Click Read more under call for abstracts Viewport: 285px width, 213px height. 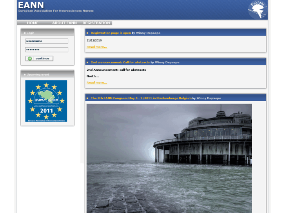click(96, 83)
